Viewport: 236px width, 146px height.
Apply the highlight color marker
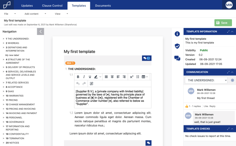[x=96, y=77]
